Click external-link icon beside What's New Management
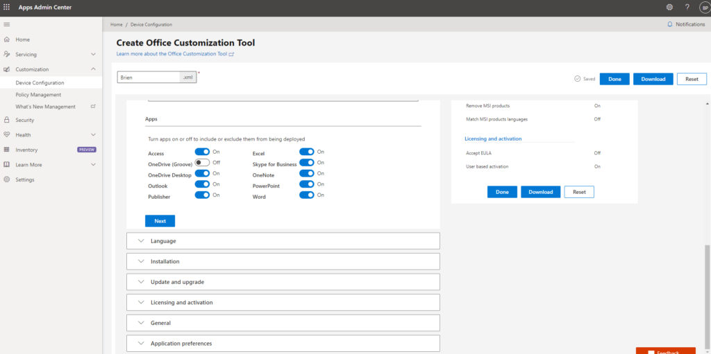The width and height of the screenshot is (711, 354). click(x=93, y=107)
